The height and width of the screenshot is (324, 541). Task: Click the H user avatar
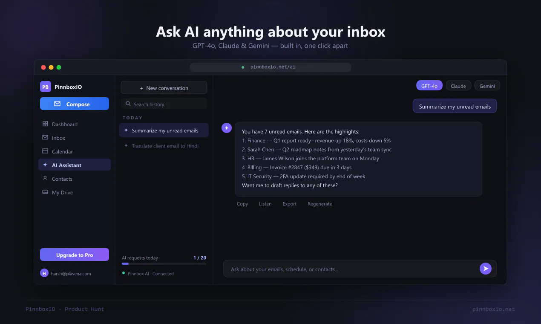(44, 273)
